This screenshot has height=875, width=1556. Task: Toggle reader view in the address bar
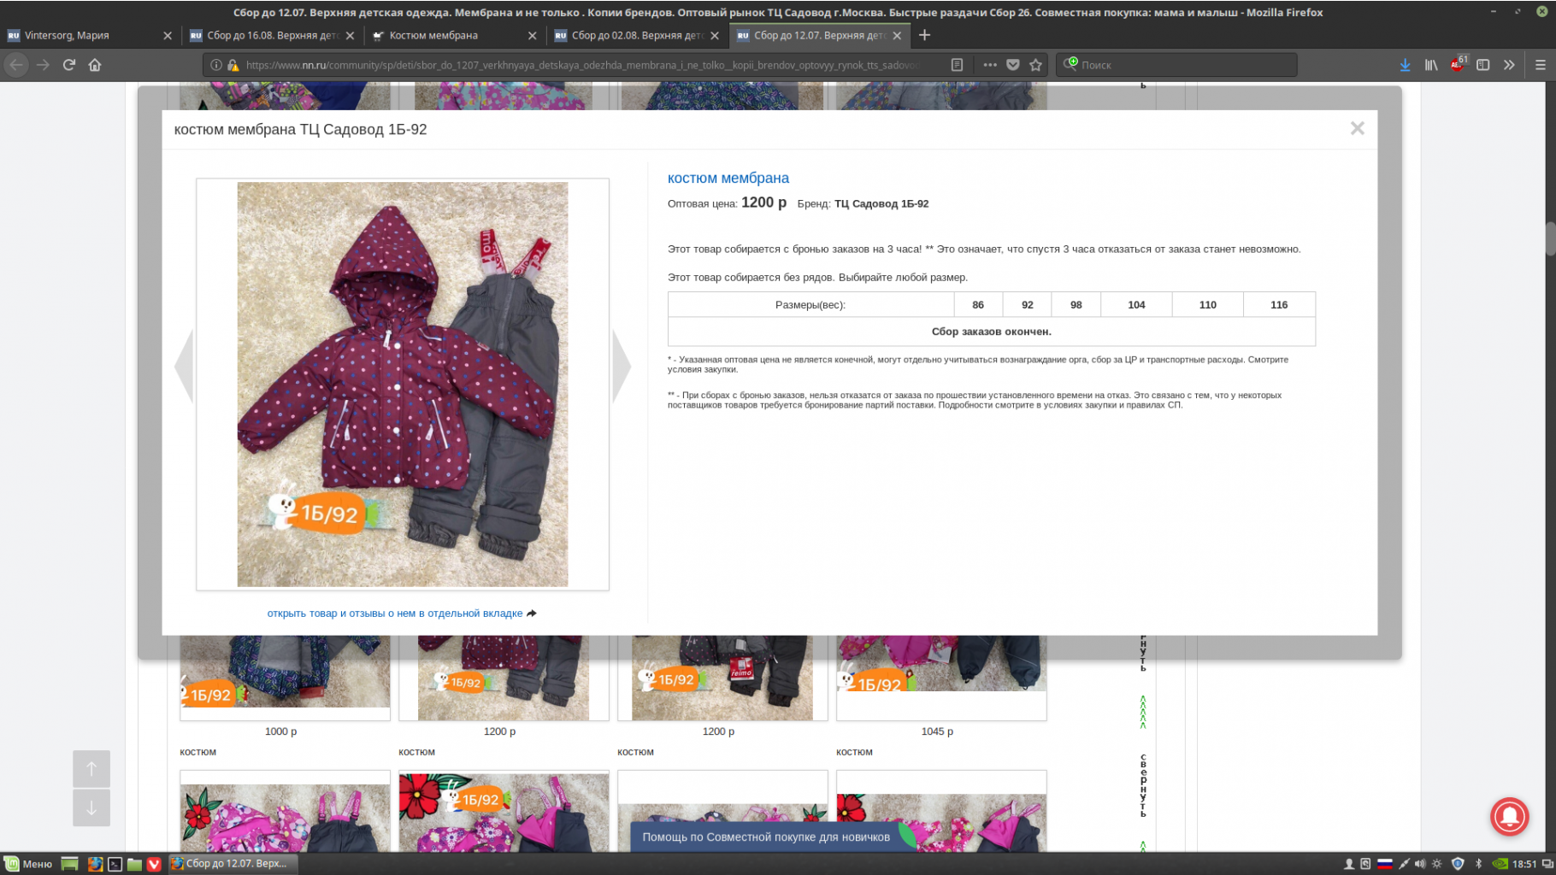click(957, 65)
